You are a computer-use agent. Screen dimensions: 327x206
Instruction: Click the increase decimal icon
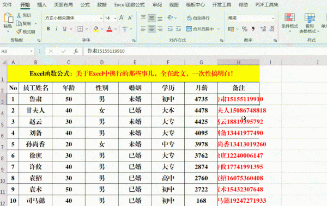tap(263, 29)
